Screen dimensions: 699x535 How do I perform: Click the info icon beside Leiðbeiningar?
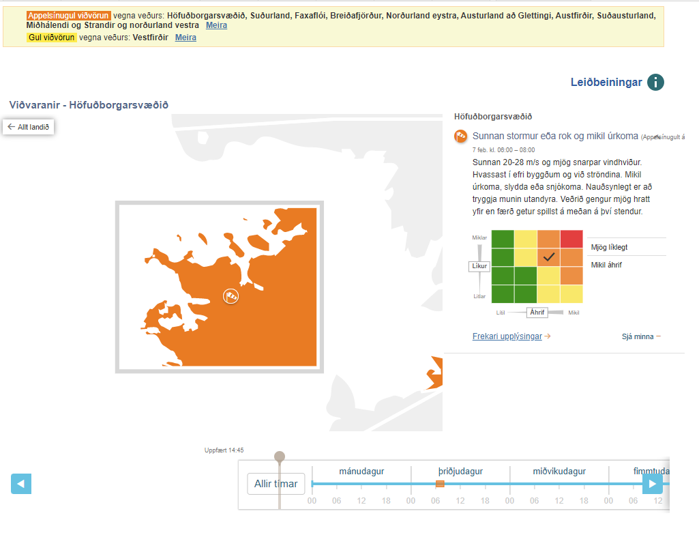point(655,83)
